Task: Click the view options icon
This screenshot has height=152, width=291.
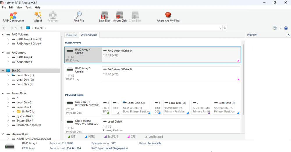Action: [x=275, y=28]
